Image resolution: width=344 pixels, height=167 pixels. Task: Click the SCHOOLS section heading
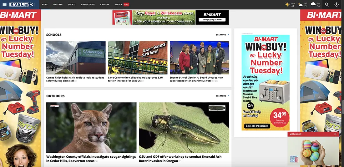(x=54, y=35)
